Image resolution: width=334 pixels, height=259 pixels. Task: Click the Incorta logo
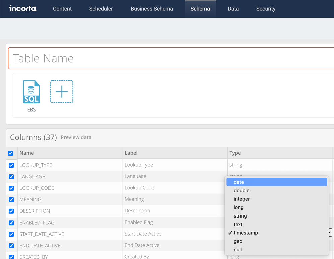pos(23,9)
